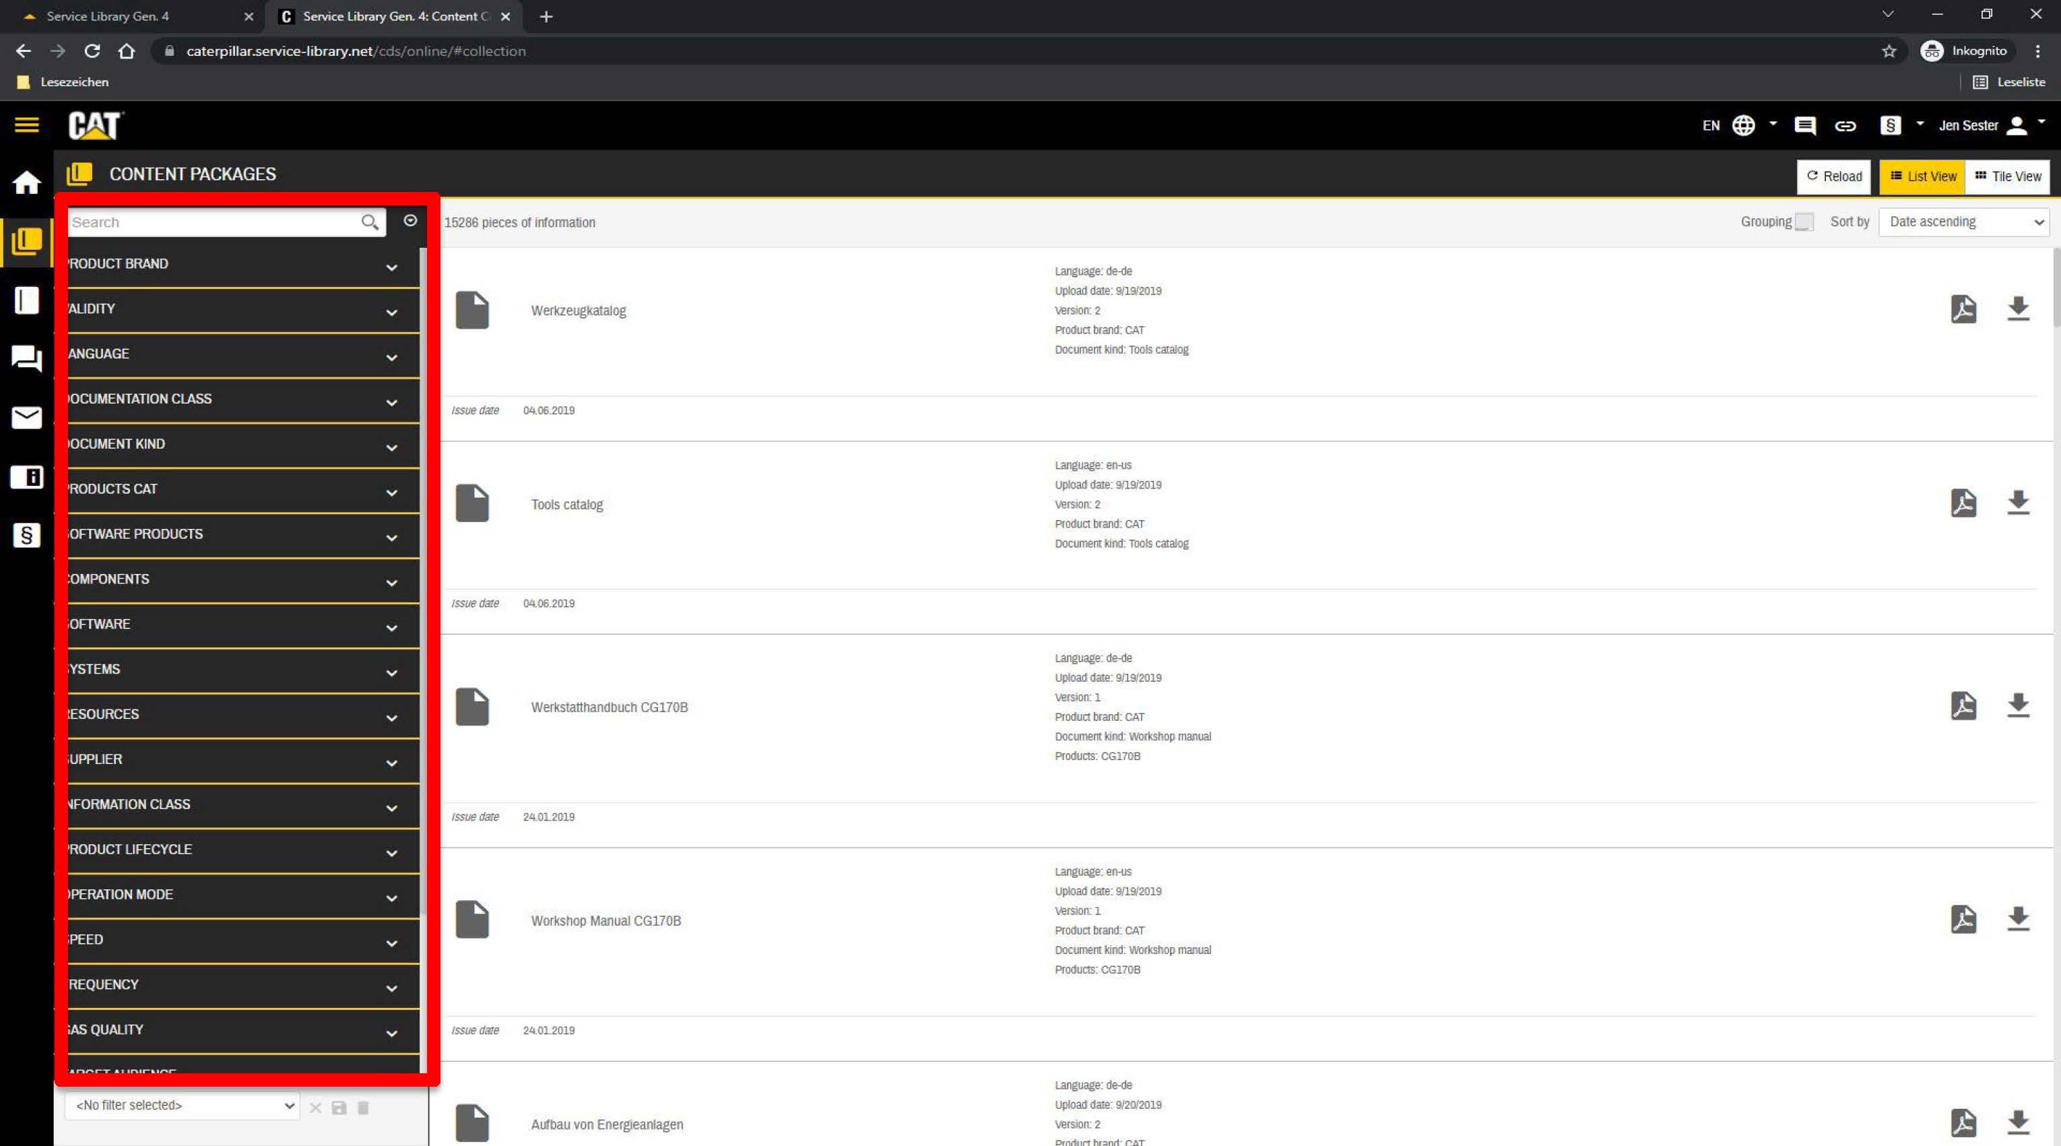Viewport: 2061px width, 1146px height.
Task: Open the mail contact icon in the sidebar
Action: 26,418
